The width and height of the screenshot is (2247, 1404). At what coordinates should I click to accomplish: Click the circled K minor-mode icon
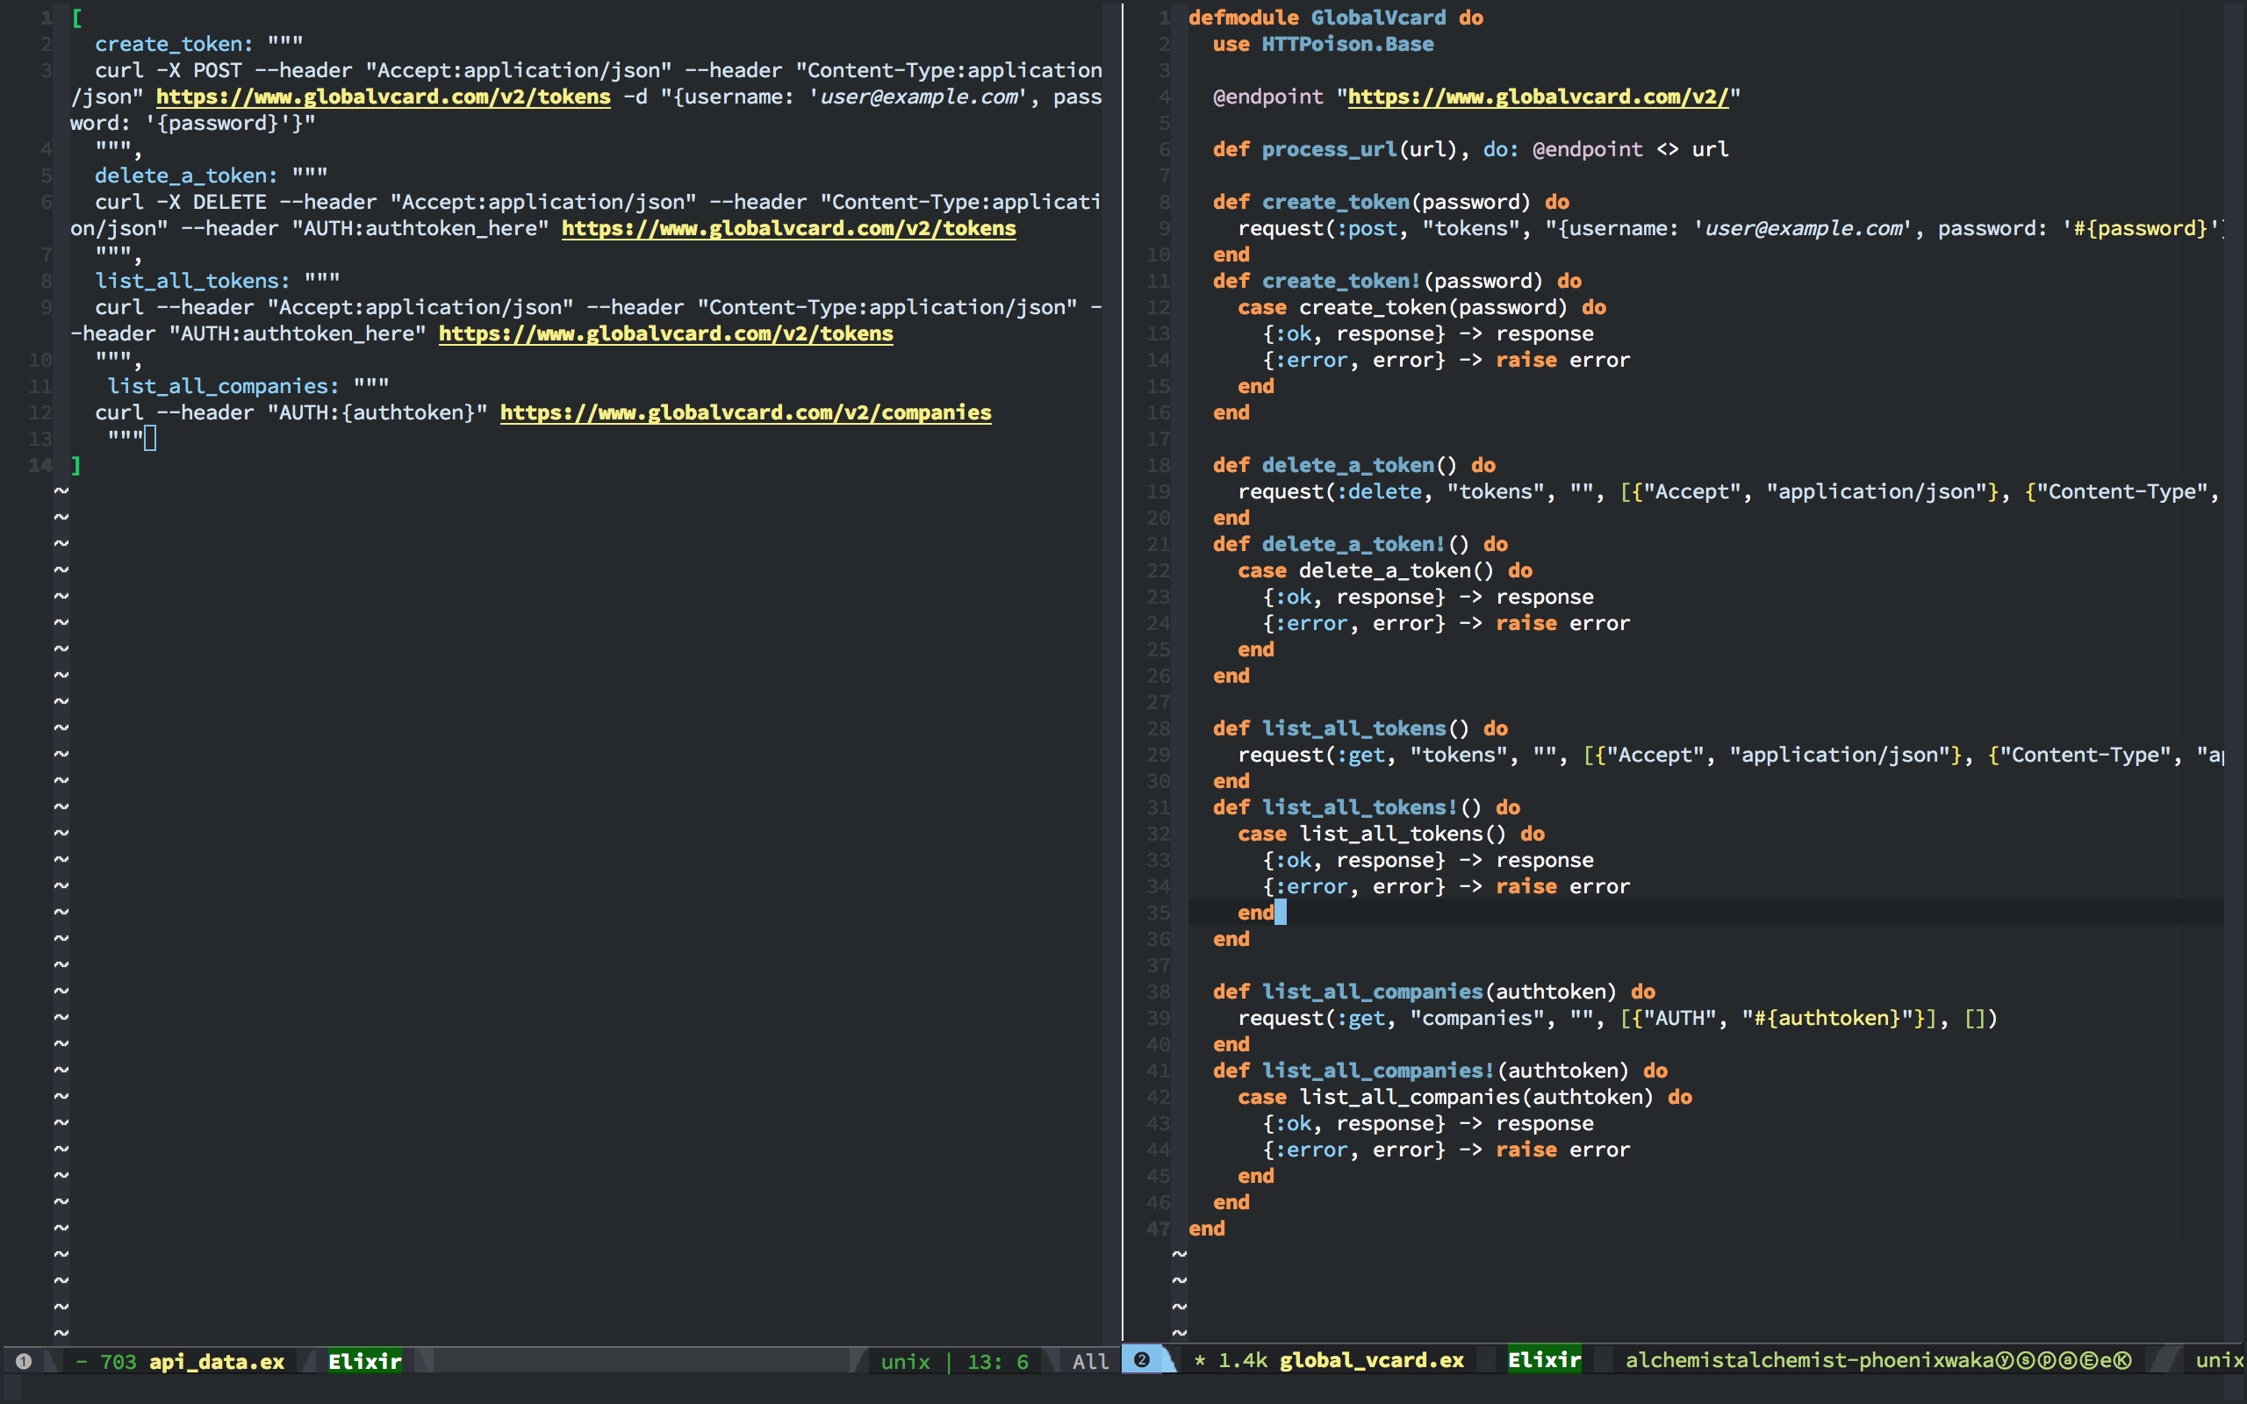tap(2122, 1360)
